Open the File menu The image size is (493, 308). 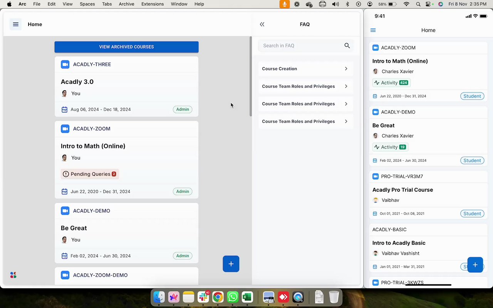pyautogui.click(x=37, y=4)
